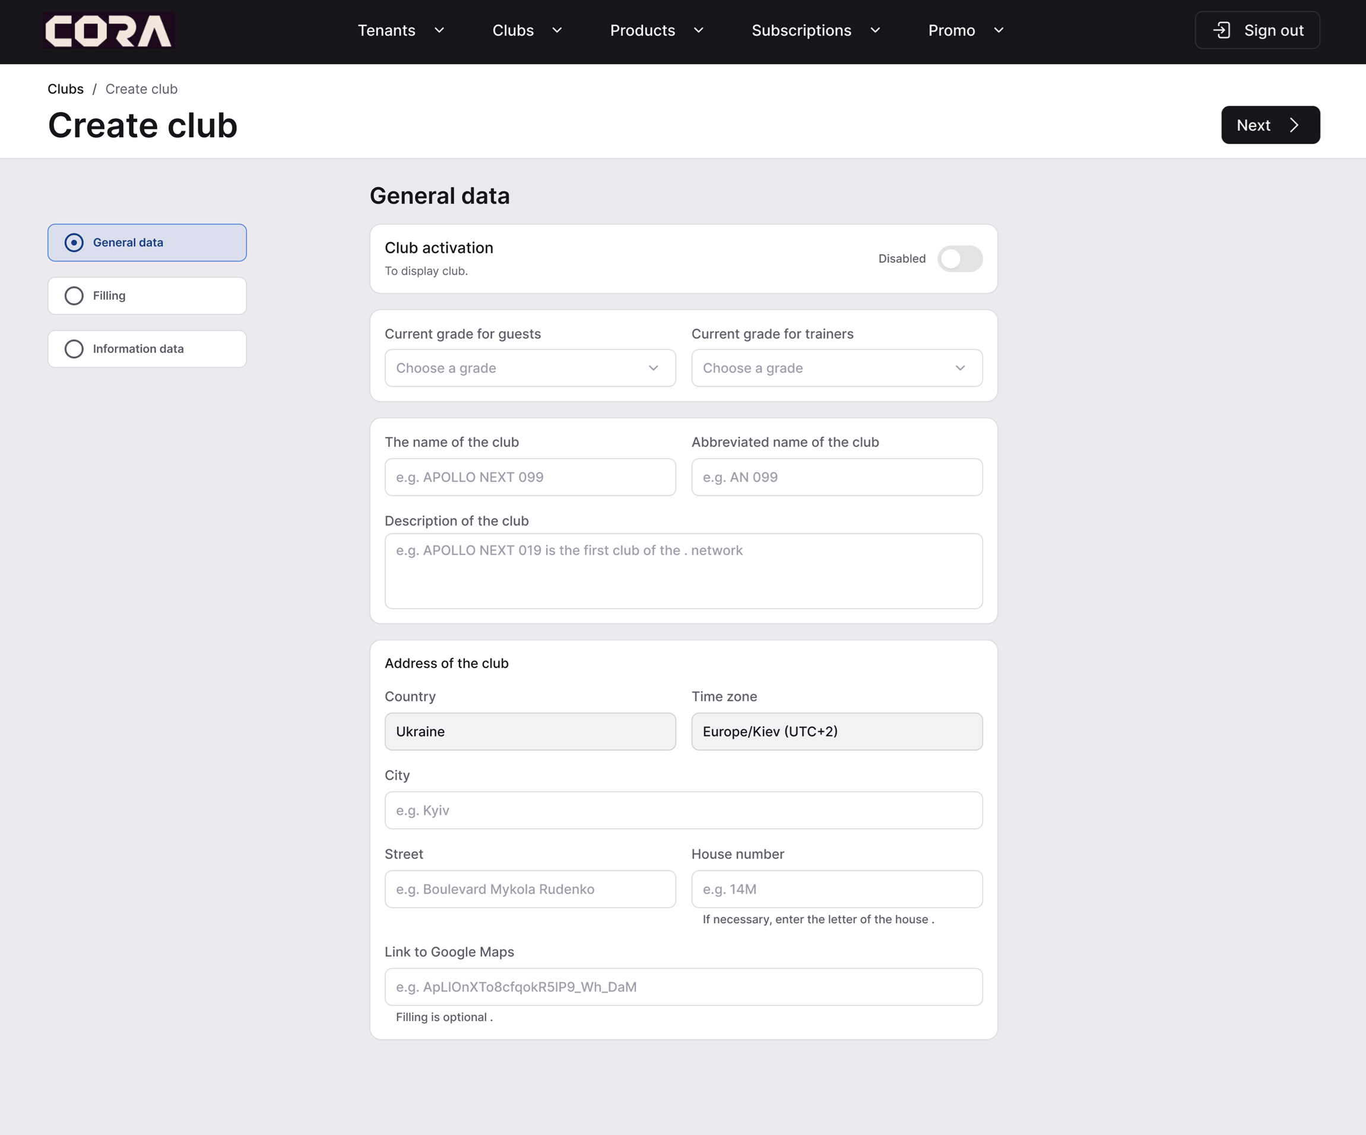
Task: Click the Country field showing Ukraine
Action: tap(530, 732)
